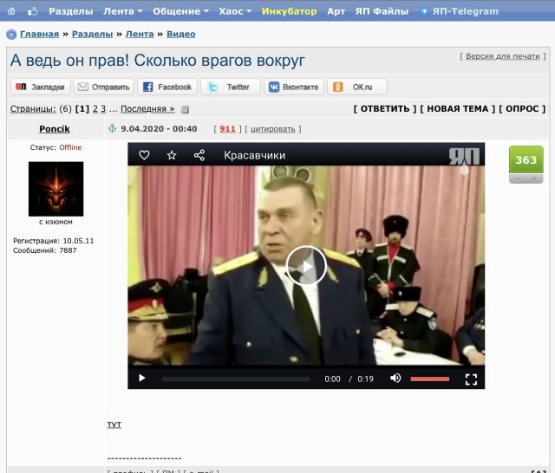Image resolution: width=555 pixels, height=473 pixels.
Task: Click the 363 rating badge
Action: pyautogui.click(x=526, y=159)
